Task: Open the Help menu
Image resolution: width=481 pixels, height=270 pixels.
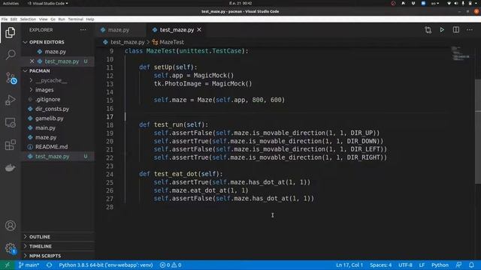Action: tap(90, 19)
